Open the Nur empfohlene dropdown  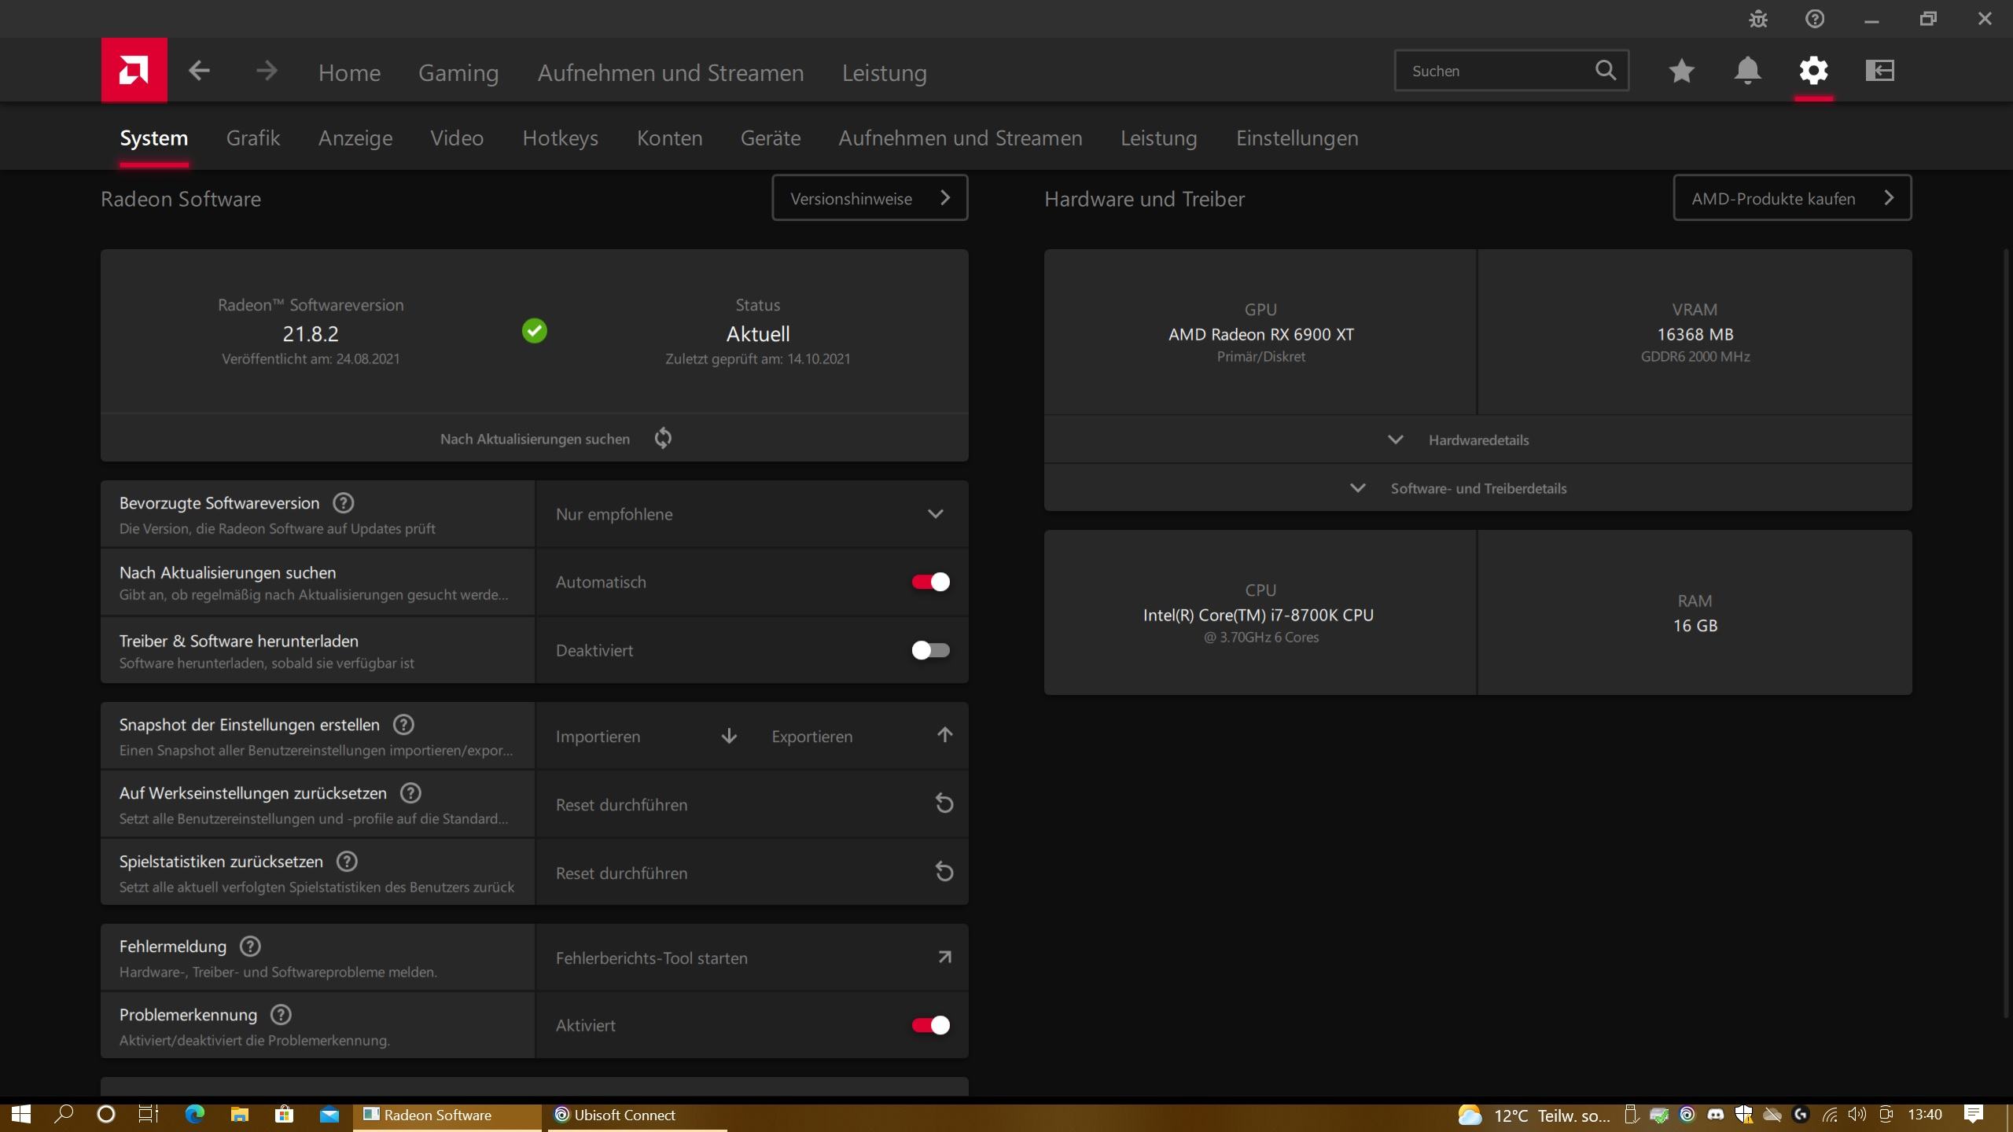(x=751, y=514)
